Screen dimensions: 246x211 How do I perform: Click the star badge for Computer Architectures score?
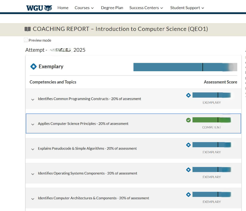pos(188,195)
